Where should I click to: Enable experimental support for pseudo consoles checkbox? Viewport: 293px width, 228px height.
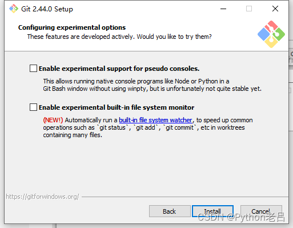pos(33,69)
